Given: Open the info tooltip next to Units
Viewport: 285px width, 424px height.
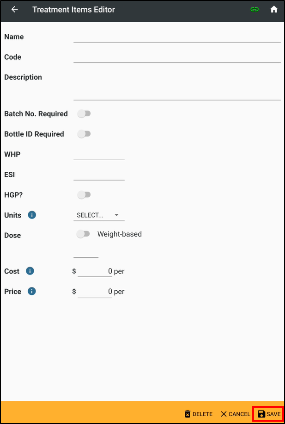Looking at the screenshot, I should coord(31,215).
